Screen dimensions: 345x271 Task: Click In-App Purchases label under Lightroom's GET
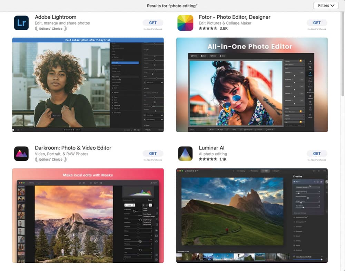point(153,29)
